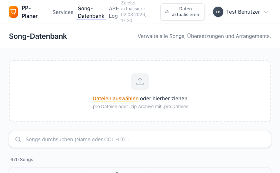280x173 pixels.
Task: Open the Test Benutzer account menu
Action: coord(243,12)
